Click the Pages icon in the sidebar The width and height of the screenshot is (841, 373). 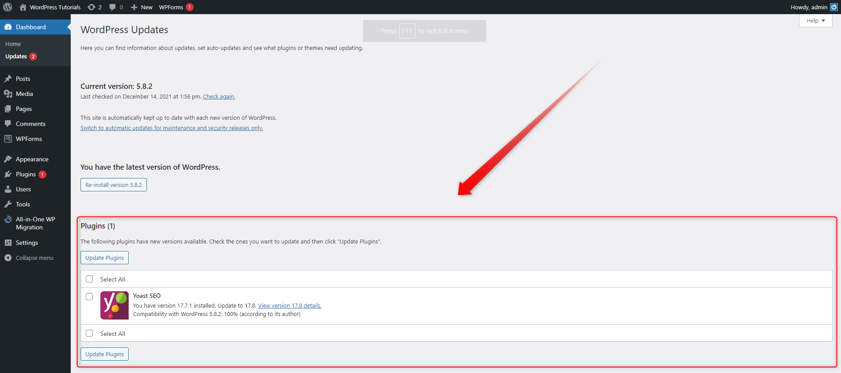tap(8, 109)
